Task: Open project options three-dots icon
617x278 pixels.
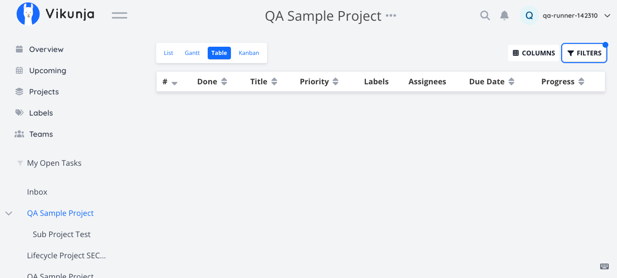Action: tap(391, 15)
